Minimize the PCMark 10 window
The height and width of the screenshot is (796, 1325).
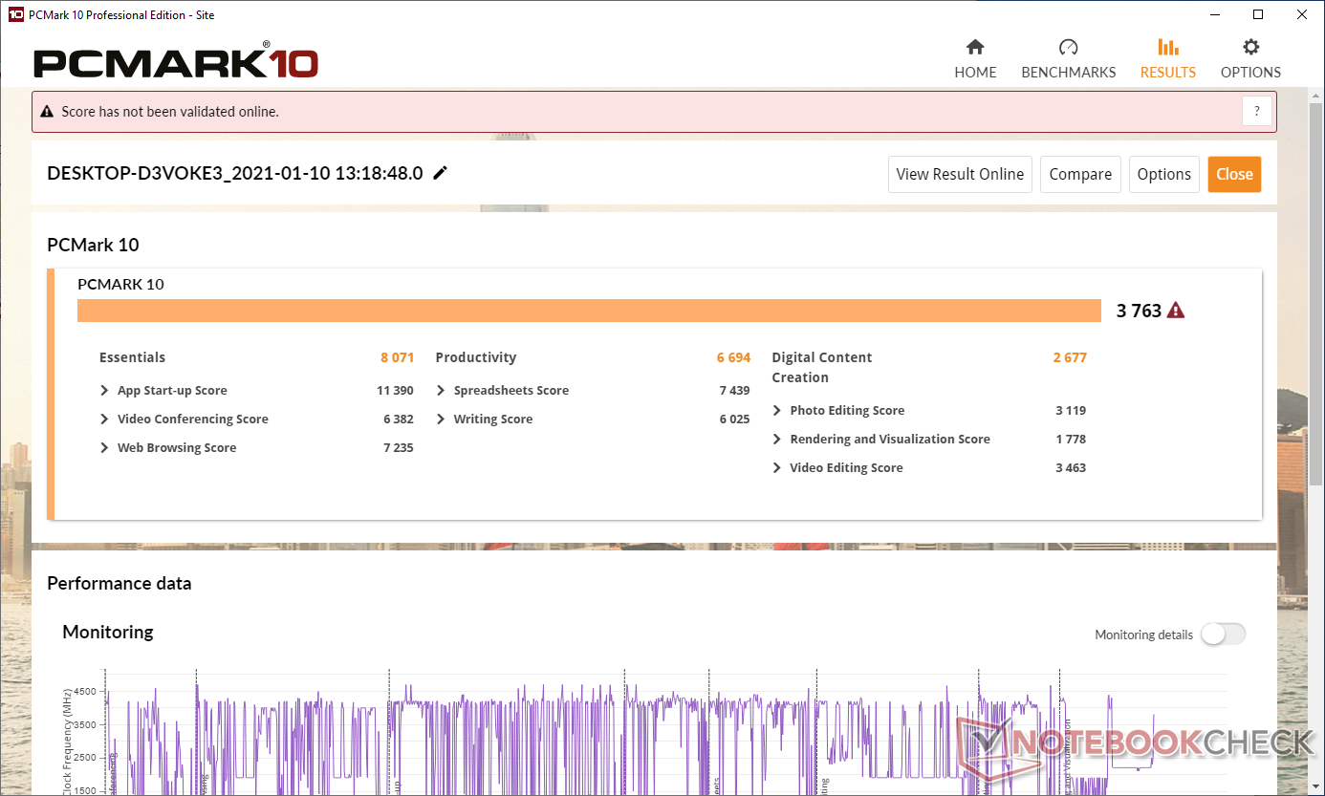point(1214,14)
